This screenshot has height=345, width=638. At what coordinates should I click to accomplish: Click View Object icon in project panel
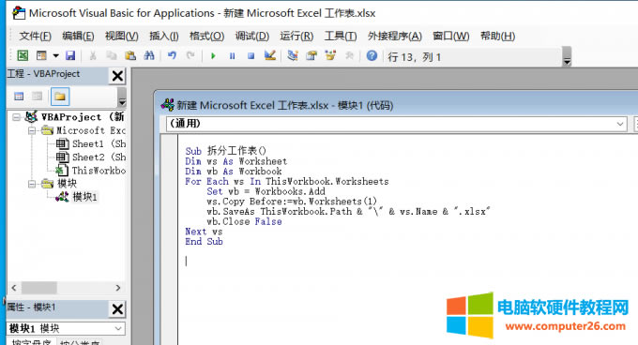tap(37, 97)
